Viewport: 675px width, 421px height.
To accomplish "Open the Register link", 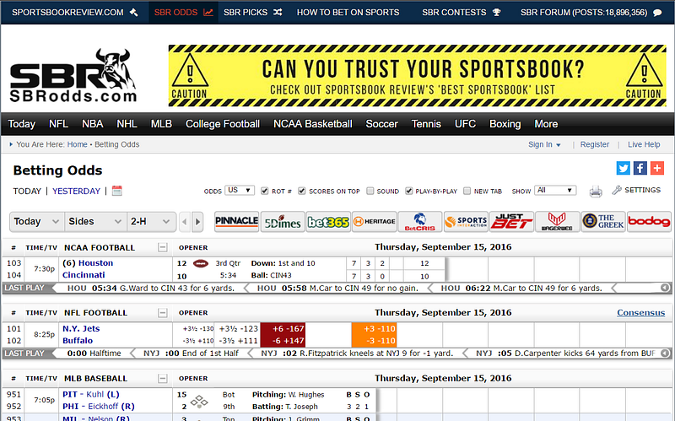I will click(x=595, y=144).
